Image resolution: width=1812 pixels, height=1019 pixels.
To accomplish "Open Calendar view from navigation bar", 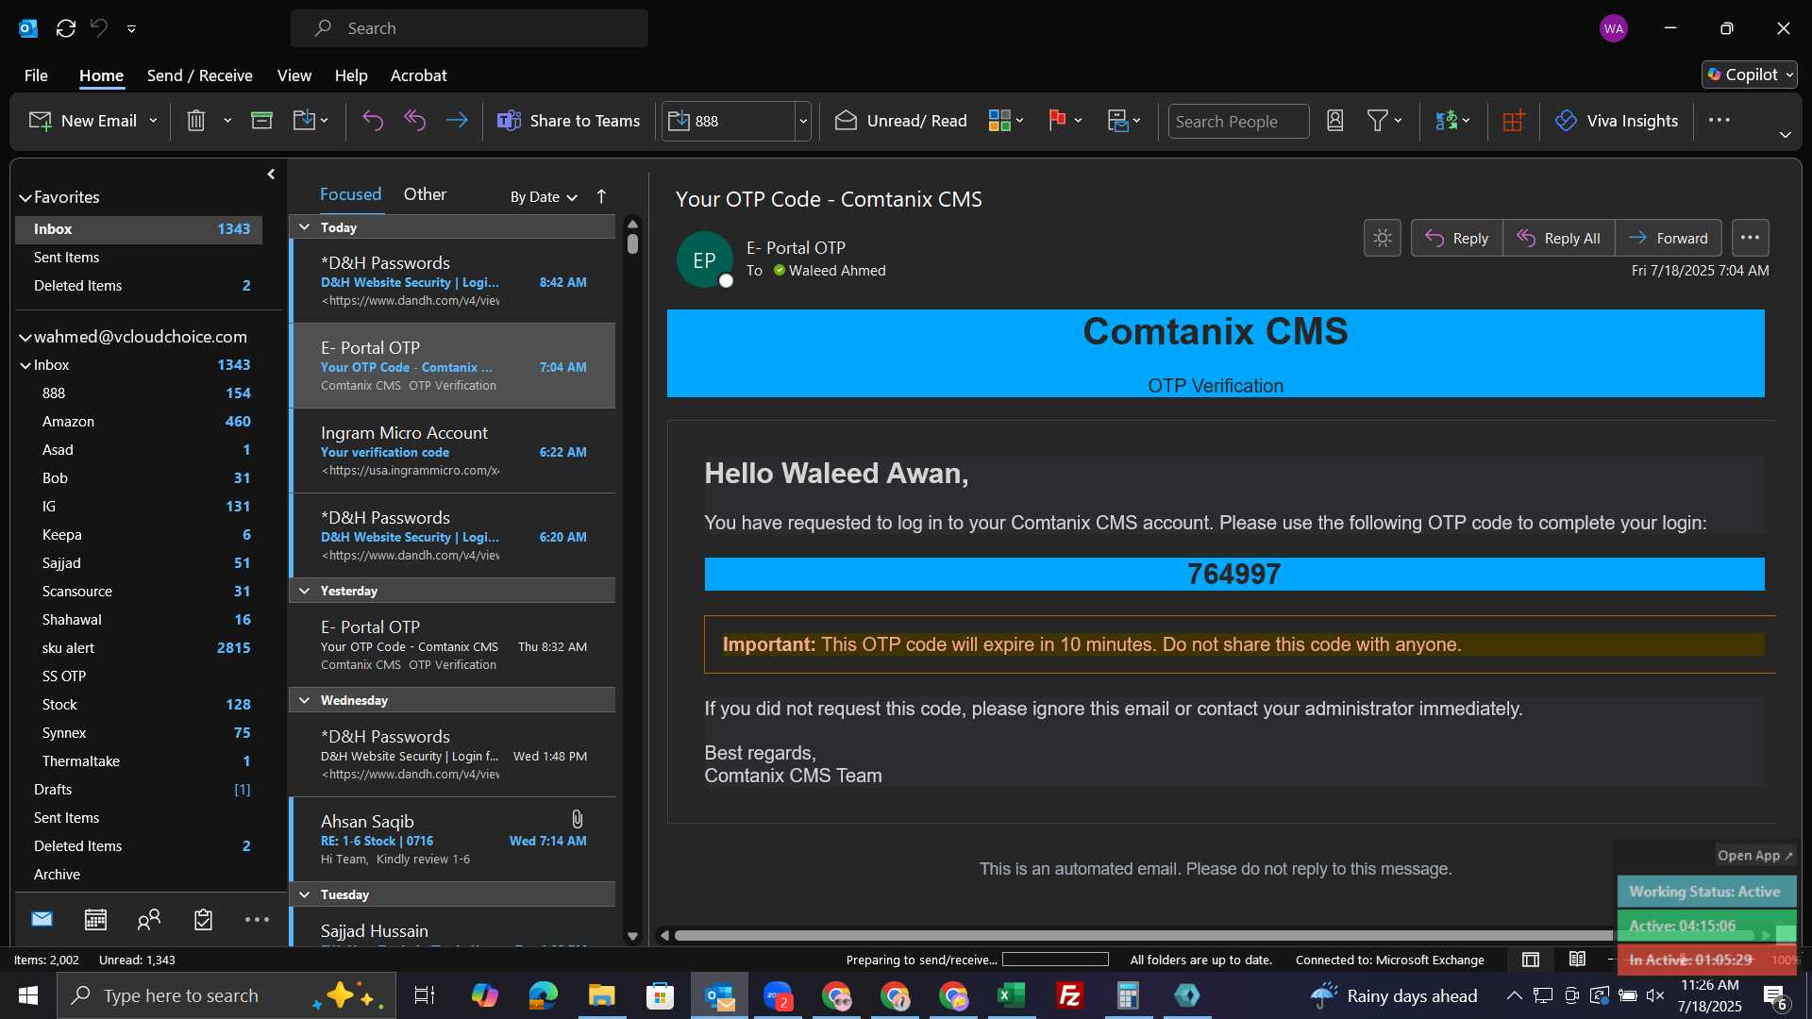I will [95, 919].
